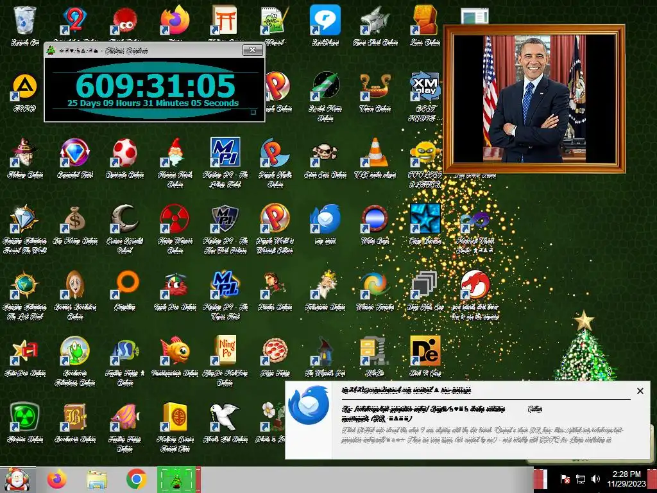The height and width of the screenshot is (493, 657).
Task: Open the Typer Shark Deluxe shortcut
Action: coord(375,20)
